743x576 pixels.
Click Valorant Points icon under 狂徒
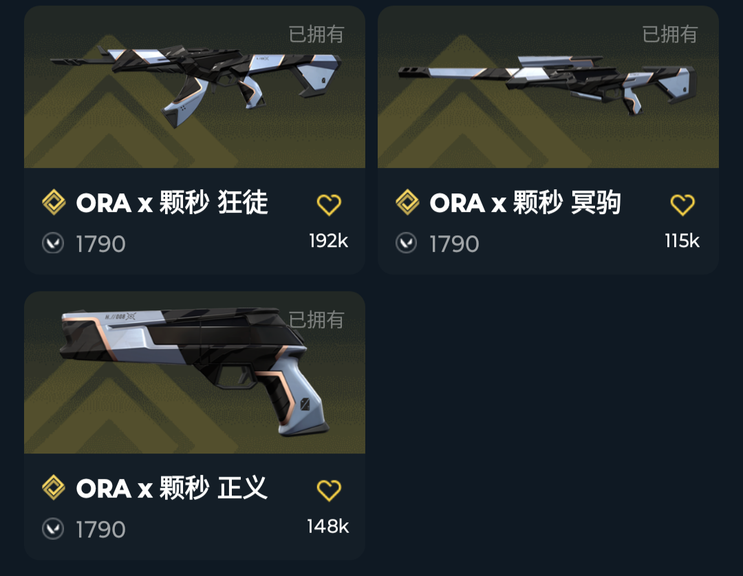tap(53, 243)
